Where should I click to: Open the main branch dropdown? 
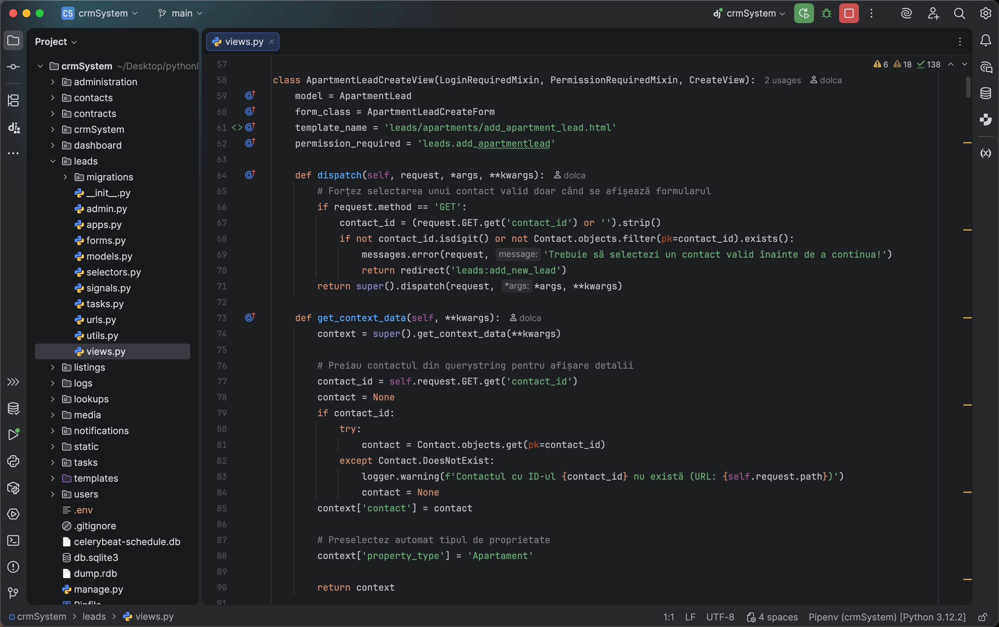coord(180,13)
